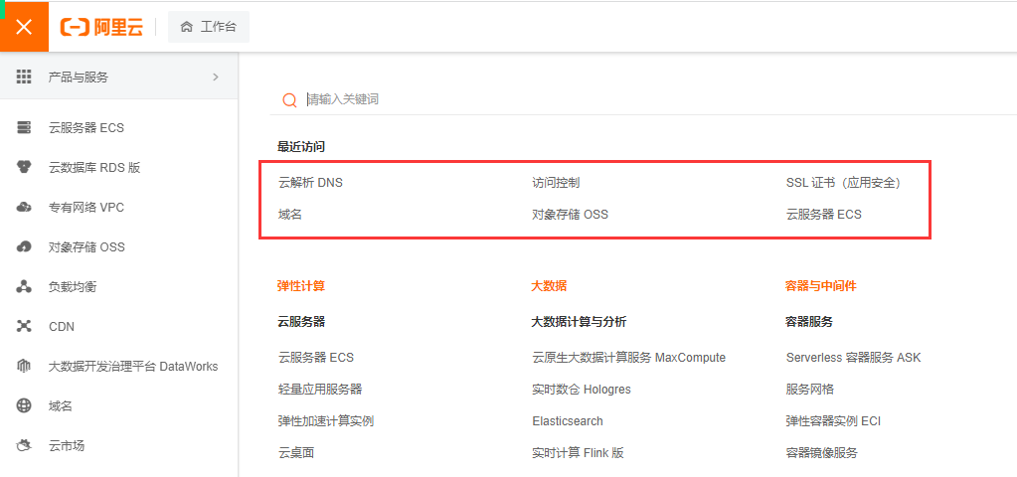Viewport: 1017px width, 477px height.
Task: Open 云服务器 ECS under 弹性计算 list
Action: point(316,358)
